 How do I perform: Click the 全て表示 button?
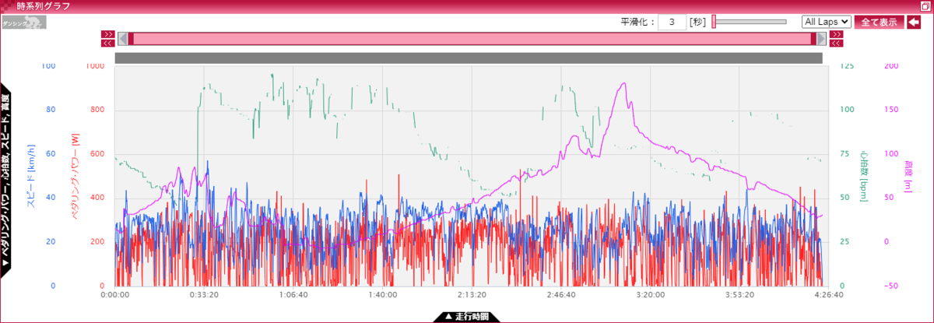880,22
